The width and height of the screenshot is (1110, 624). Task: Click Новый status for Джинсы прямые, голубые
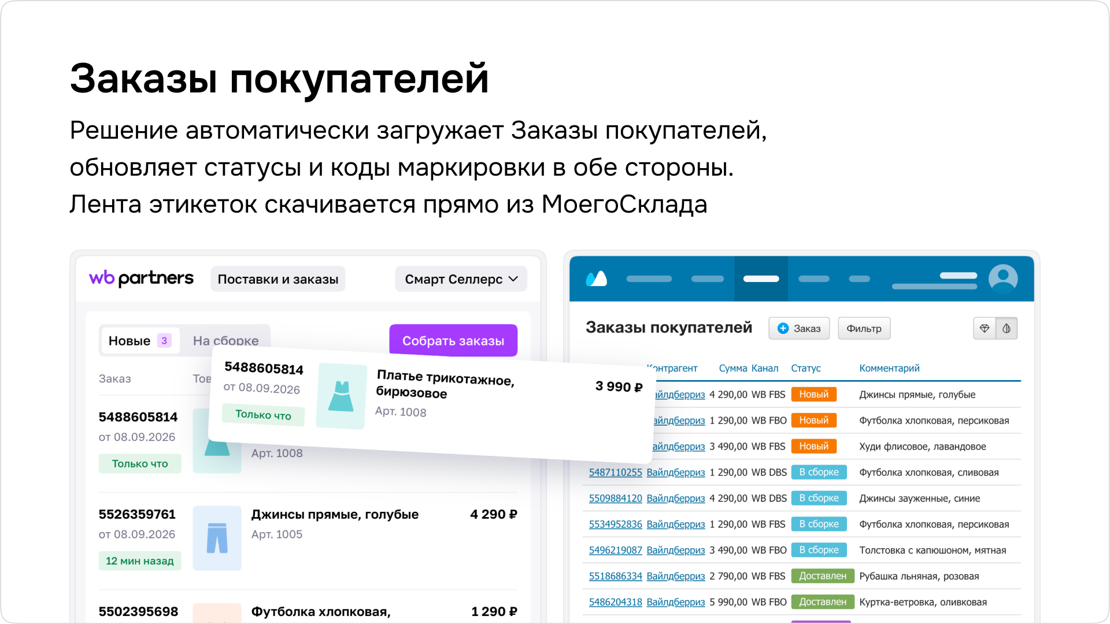(813, 394)
